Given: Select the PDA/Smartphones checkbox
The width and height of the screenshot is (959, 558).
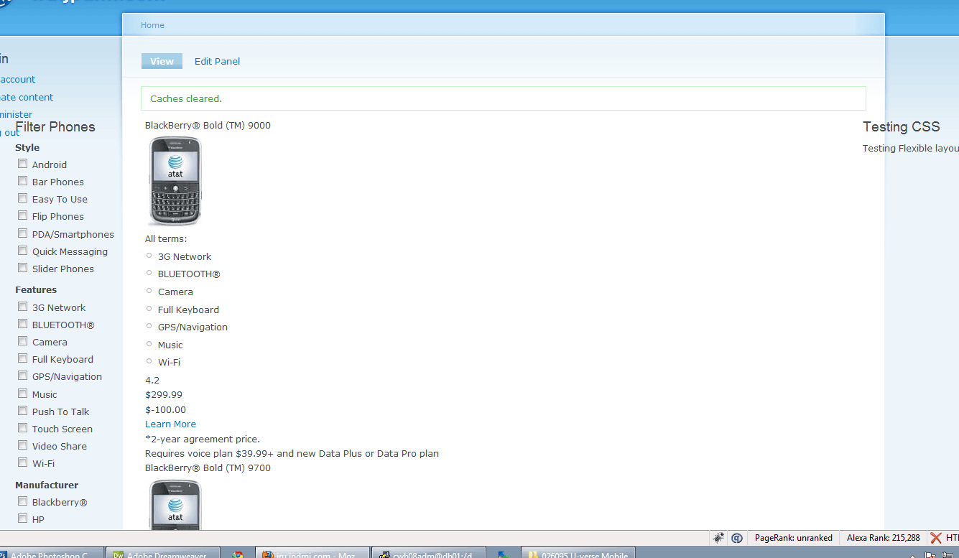Looking at the screenshot, I should (23, 233).
